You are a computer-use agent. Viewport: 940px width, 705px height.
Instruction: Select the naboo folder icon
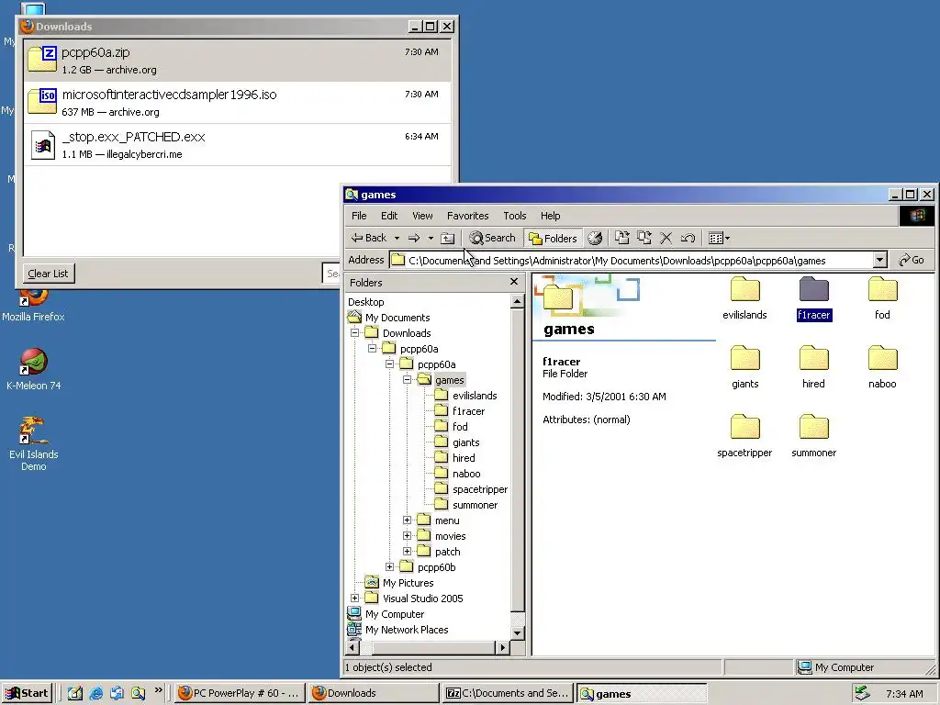pyautogui.click(x=882, y=359)
